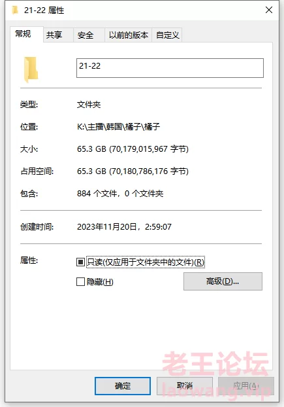This screenshot has width=284, height=407.
Task: Click the large folder icon beside the name field
Action: pos(31,69)
